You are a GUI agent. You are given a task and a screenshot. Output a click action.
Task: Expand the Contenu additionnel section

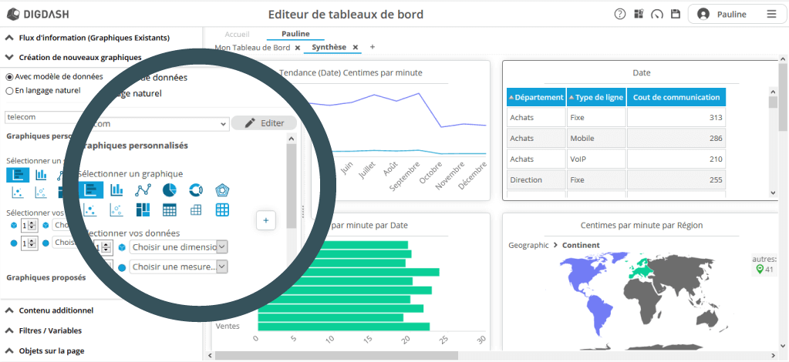click(8, 310)
